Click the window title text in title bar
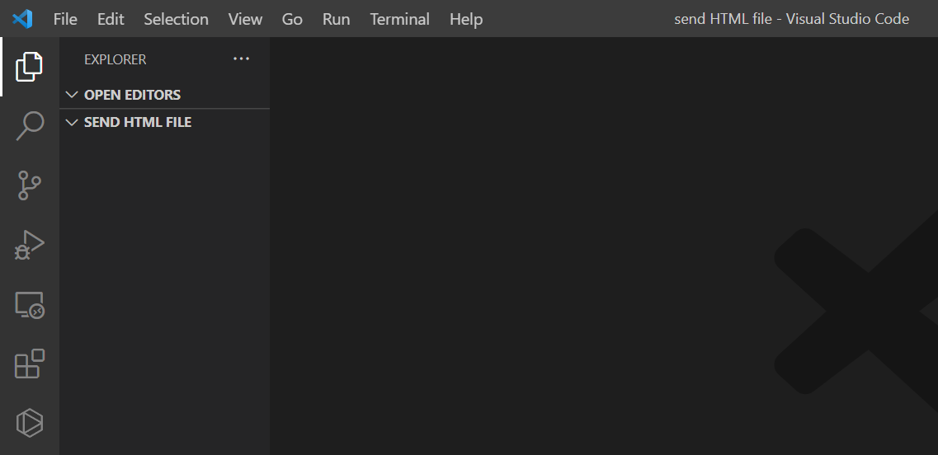Image resolution: width=938 pixels, height=455 pixels. 791,19
